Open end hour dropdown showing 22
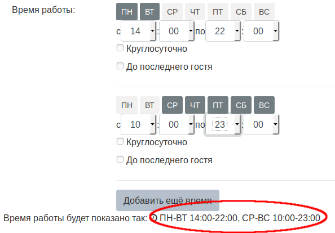 (223, 31)
